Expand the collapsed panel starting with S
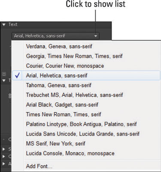The width and height of the screenshot is (161, 172). tap(4, 149)
